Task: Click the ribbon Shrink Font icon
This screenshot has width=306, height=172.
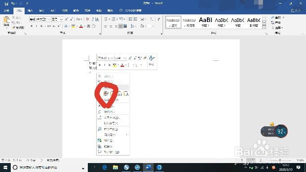Action: (x=71, y=19)
